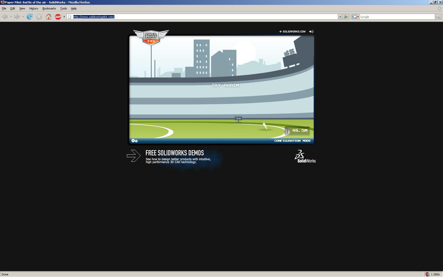Click the demo description text about 3D CAD
The image size is (443, 277).
[x=178, y=161]
